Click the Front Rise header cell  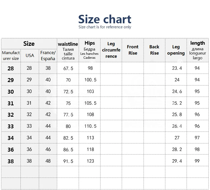pos(133,50)
